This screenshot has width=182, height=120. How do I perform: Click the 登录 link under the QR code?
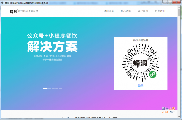pos(141,86)
